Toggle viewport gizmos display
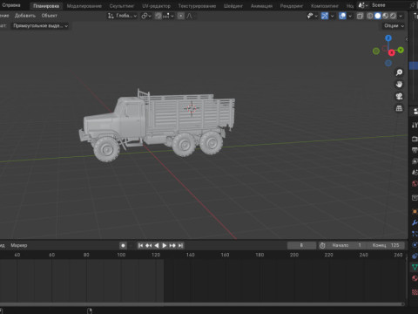This screenshot has width=418, height=314. point(325,16)
